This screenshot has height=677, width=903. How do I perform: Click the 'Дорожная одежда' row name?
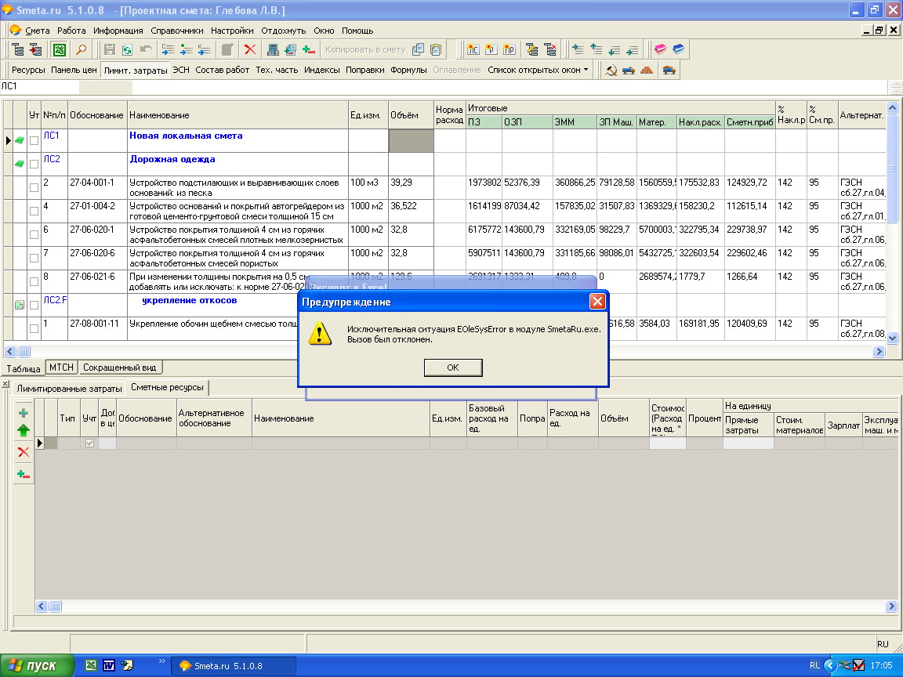click(172, 160)
